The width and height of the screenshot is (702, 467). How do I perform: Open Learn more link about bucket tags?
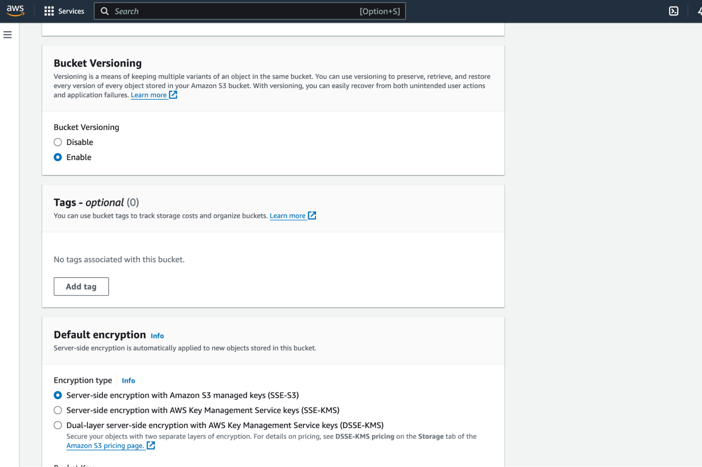pyautogui.click(x=287, y=216)
